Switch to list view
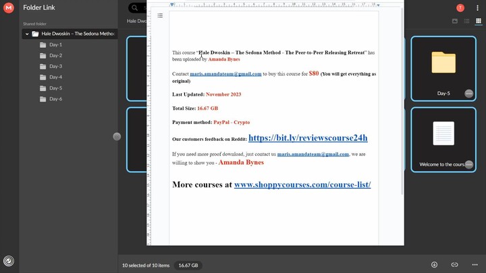The image size is (486, 273). pos(466,22)
